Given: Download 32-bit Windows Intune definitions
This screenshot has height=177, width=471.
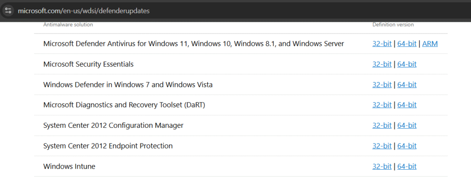Looking at the screenshot, I should click(x=382, y=166).
